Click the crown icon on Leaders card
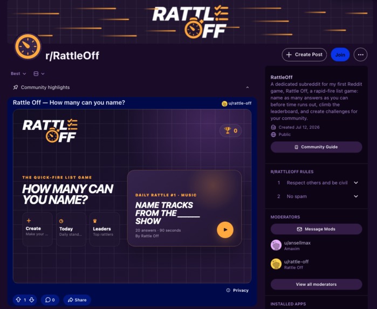The width and height of the screenshot is (377, 309). pyautogui.click(x=95, y=221)
